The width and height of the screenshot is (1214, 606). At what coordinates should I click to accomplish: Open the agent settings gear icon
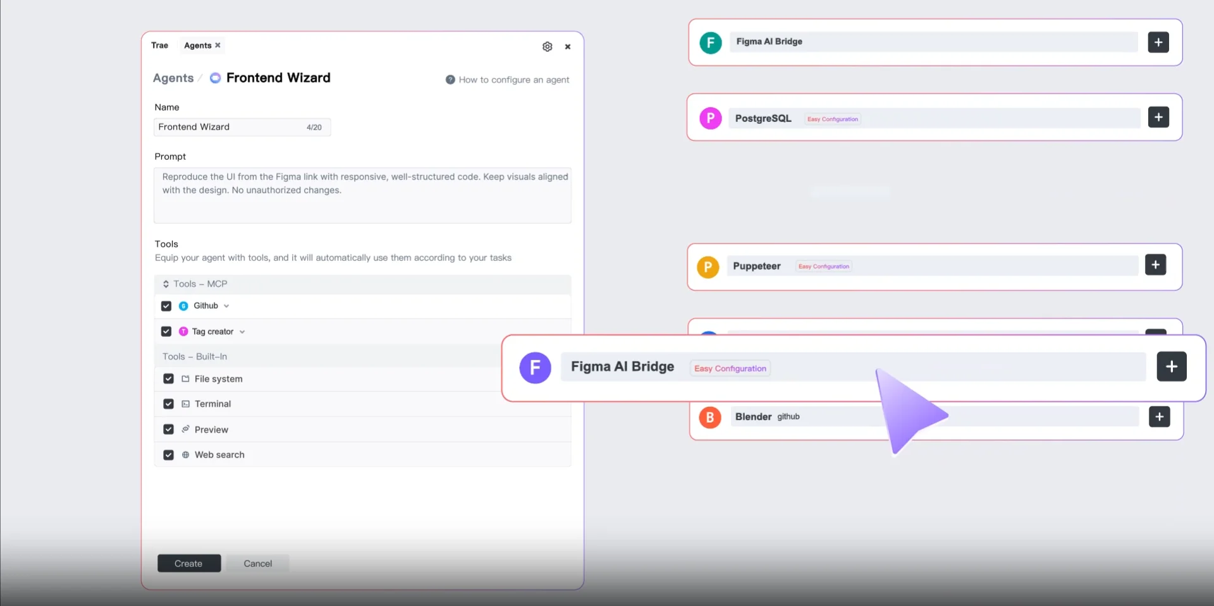(x=548, y=46)
